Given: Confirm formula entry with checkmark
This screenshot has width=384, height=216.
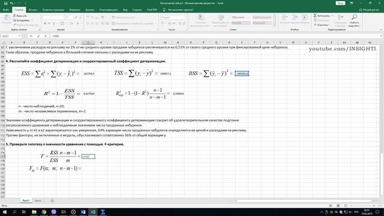Looking at the screenshot, I should point(38,36).
